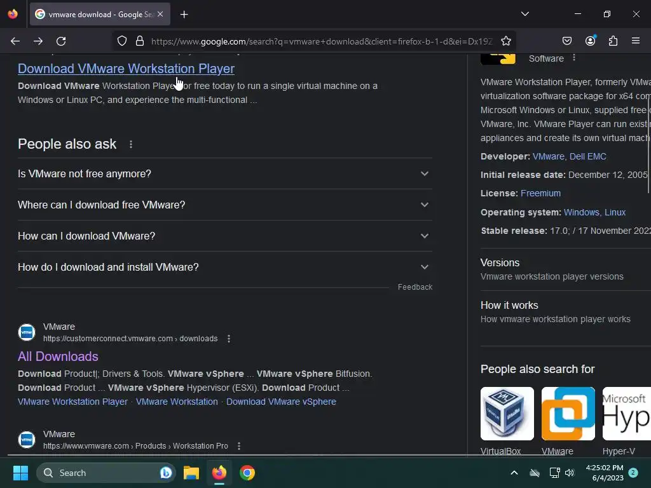Select VirtualBox thumbnail
Screen dimensions: 651x488
coord(507,414)
